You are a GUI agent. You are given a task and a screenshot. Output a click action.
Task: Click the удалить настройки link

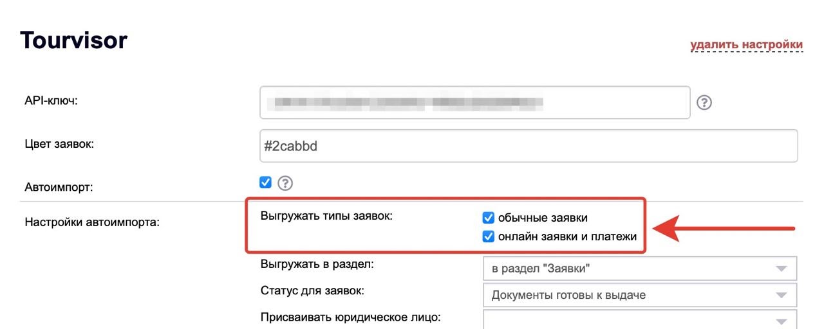[x=746, y=45]
